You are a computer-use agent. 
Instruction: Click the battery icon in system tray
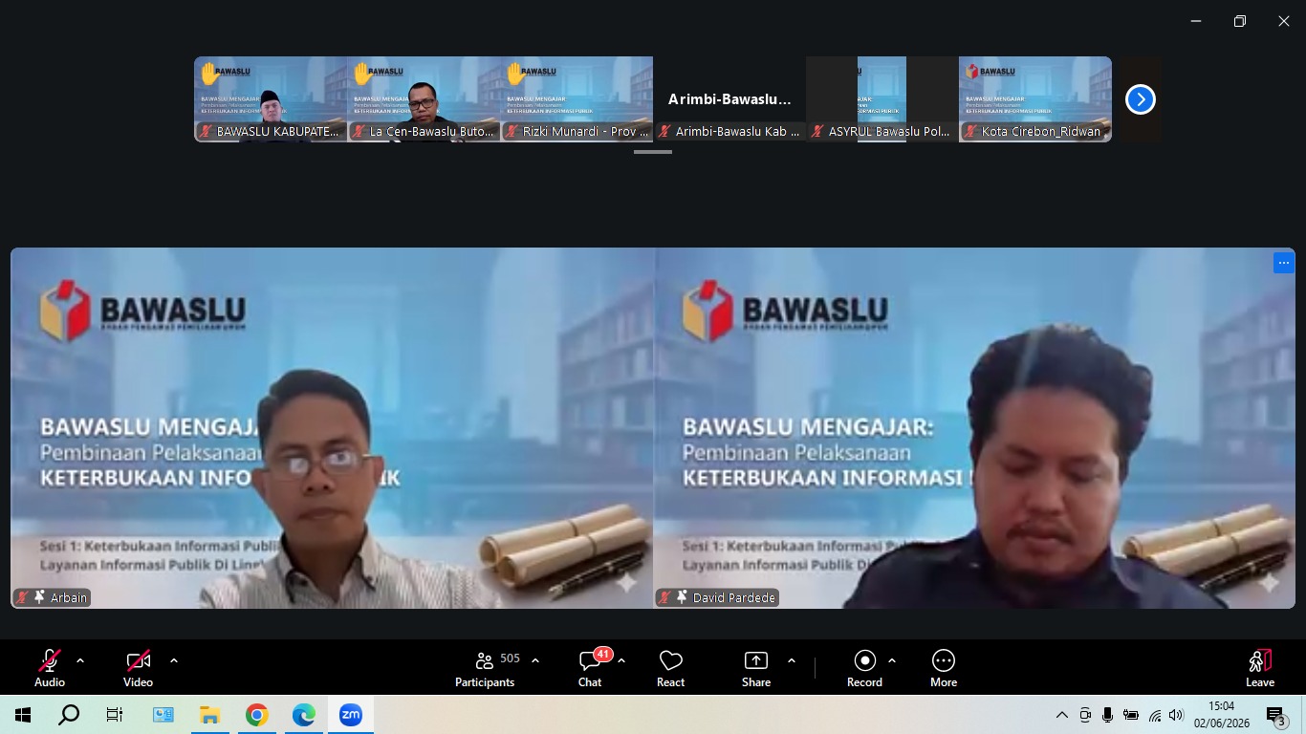coord(1131,715)
